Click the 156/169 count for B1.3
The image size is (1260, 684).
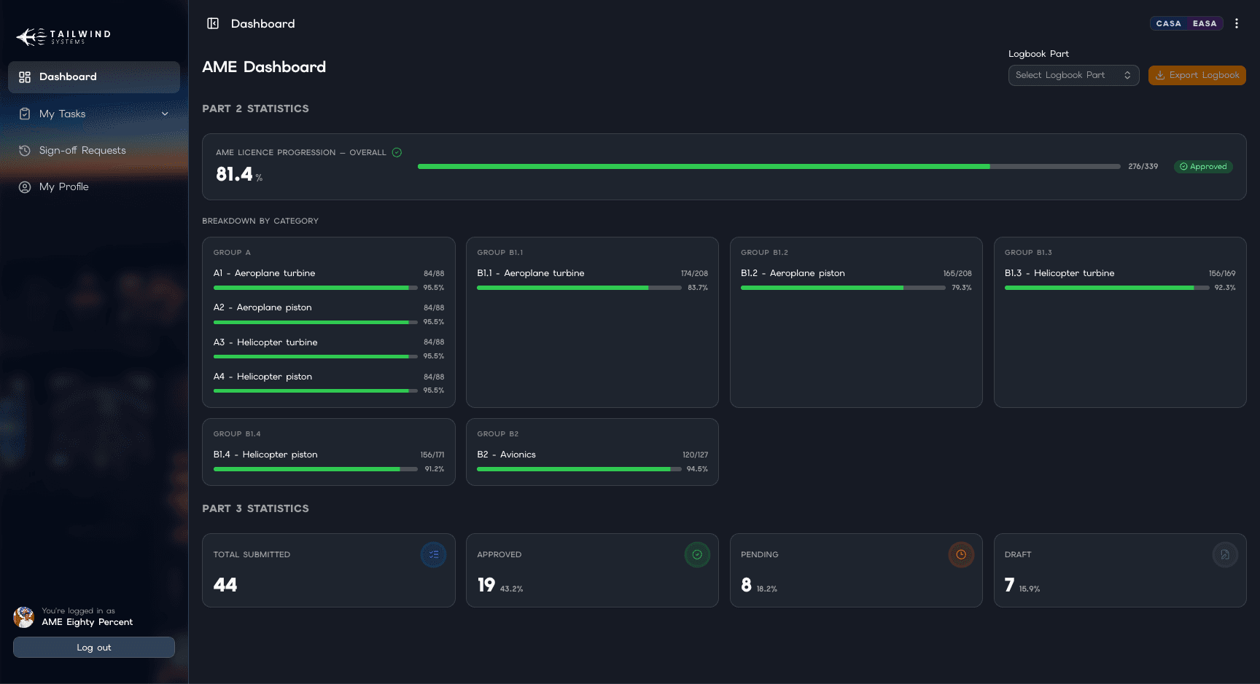point(1222,274)
